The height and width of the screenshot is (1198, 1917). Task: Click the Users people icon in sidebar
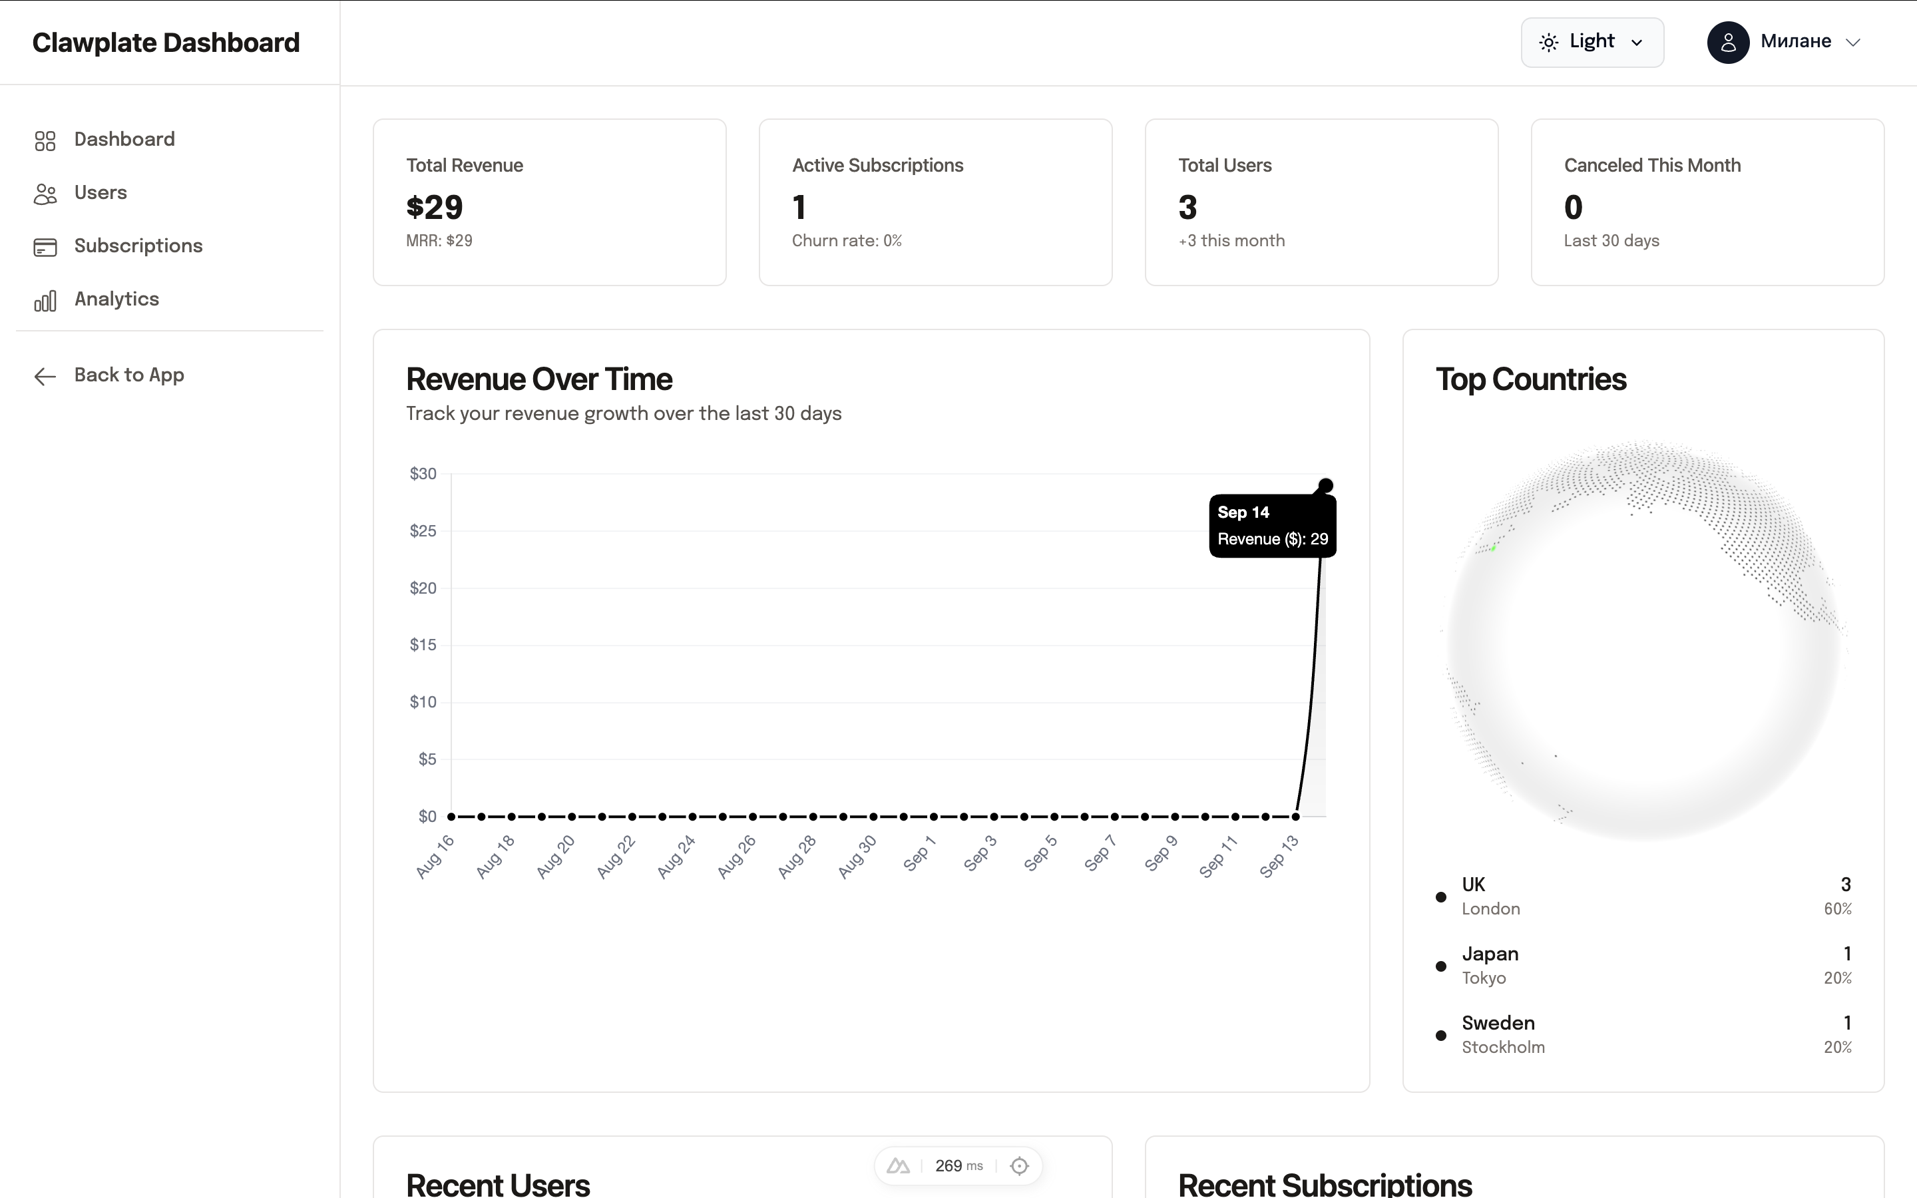click(x=45, y=193)
